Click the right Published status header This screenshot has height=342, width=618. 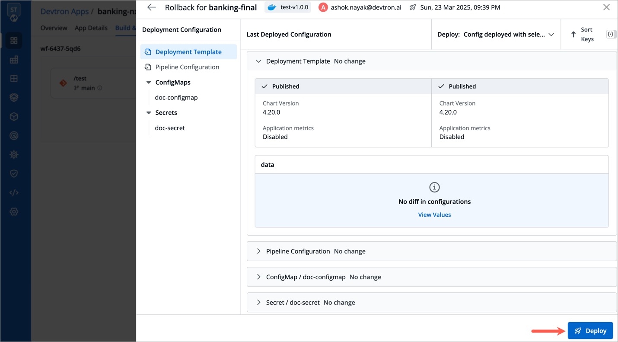pyautogui.click(x=520, y=86)
